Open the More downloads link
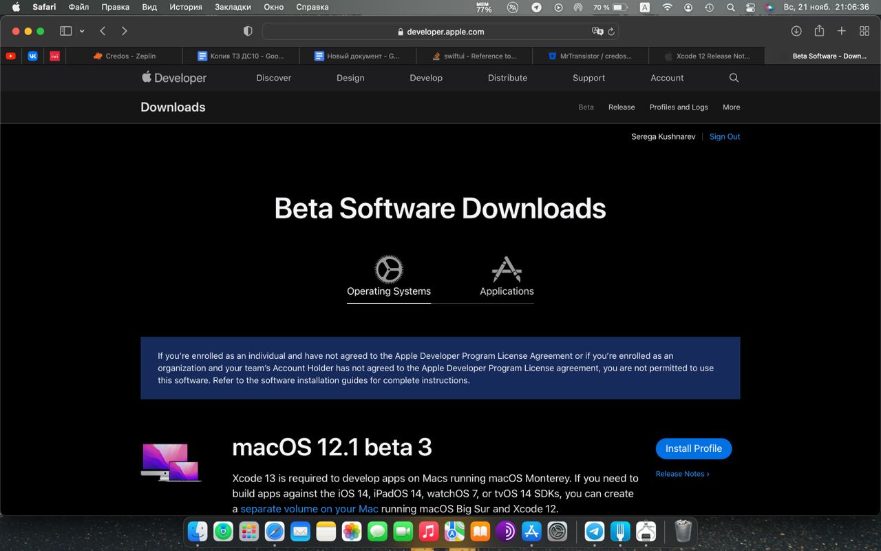 pyautogui.click(x=732, y=107)
